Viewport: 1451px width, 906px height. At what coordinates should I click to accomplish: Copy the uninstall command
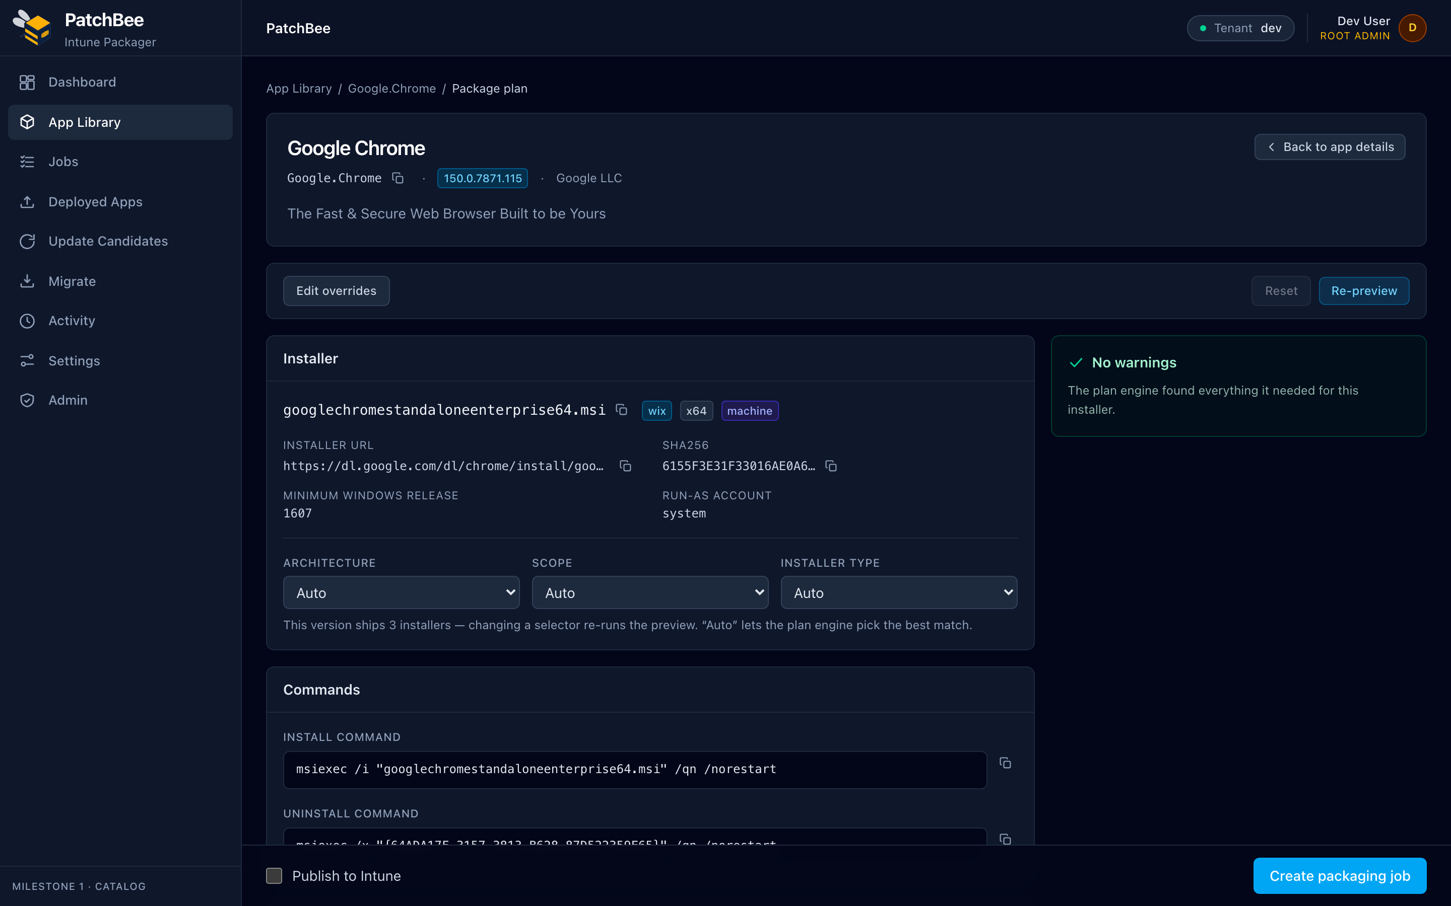click(1006, 839)
